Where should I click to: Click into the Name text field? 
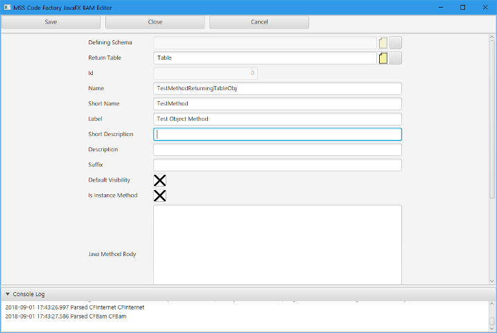coord(277,89)
